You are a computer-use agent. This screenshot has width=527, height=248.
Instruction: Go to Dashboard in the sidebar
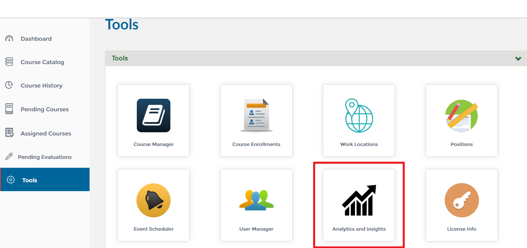pos(36,39)
